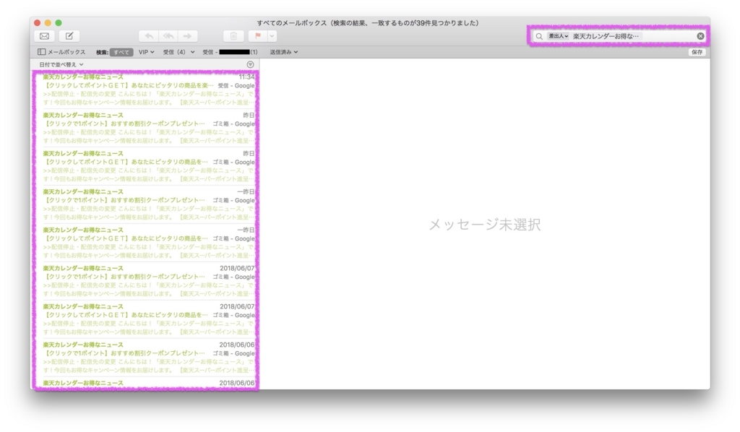Compose a new message

(x=68, y=36)
